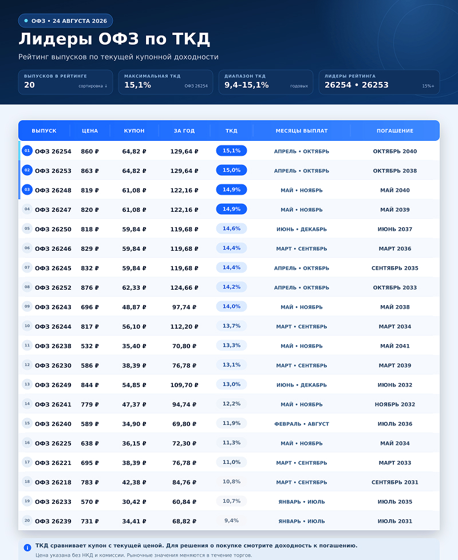Click the 15,1% ТКД badge in first row
The image size is (458, 560).
pos(231,151)
